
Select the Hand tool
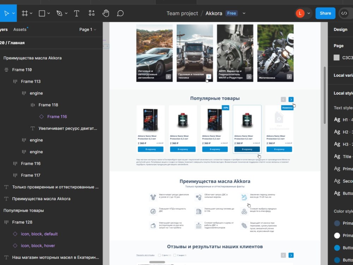(106, 13)
